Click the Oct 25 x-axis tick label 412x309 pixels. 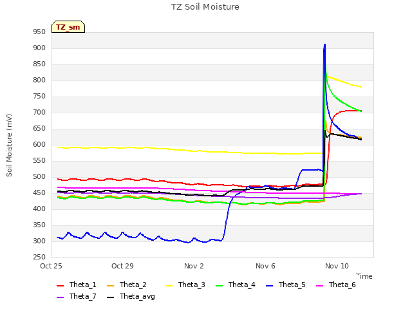(51, 266)
